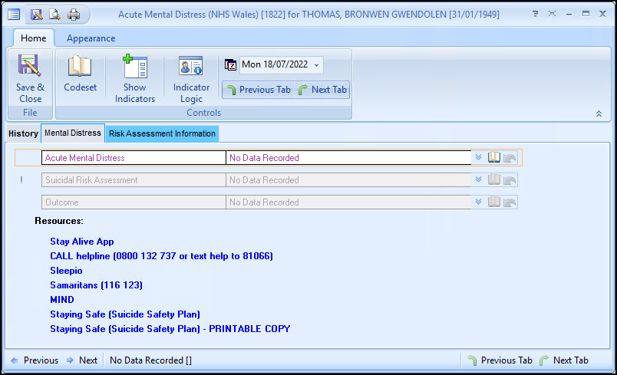Screen dimensions: 617x375
Task: Click undo arrow on Acute Mental Distress row
Action: click(x=510, y=158)
